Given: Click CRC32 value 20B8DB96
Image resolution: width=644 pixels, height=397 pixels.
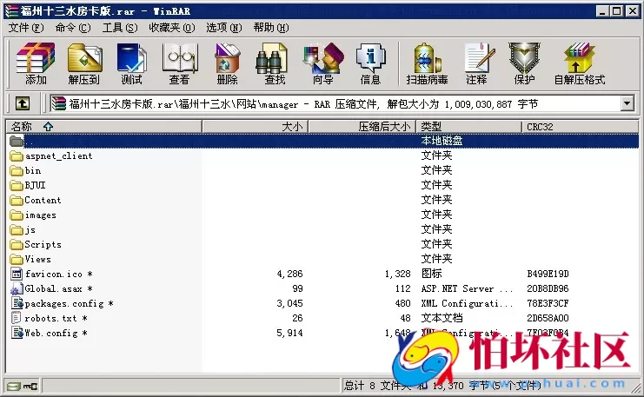Looking at the screenshot, I should click(548, 288).
